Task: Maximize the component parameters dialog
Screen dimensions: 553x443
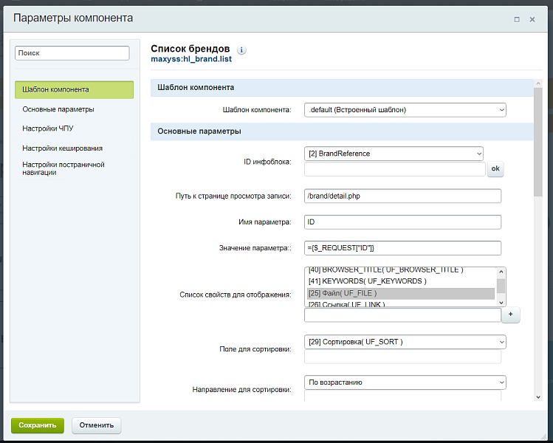Action: click(x=517, y=18)
